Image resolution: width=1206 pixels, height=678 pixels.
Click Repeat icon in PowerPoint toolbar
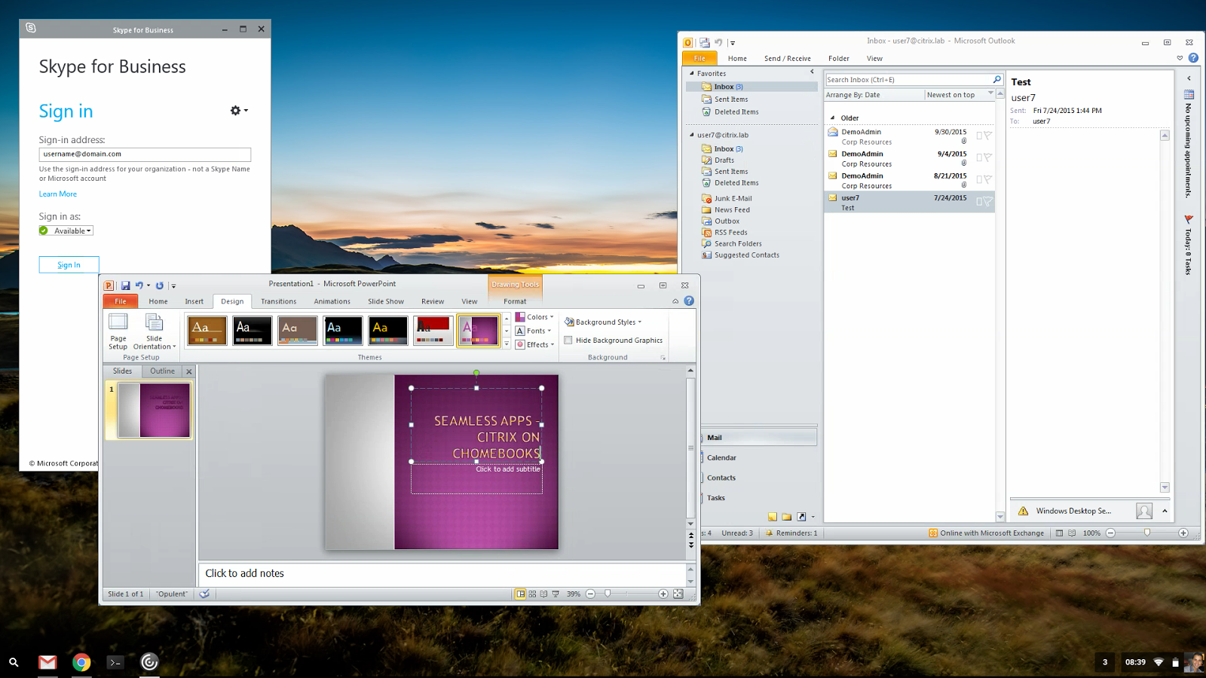pos(160,286)
